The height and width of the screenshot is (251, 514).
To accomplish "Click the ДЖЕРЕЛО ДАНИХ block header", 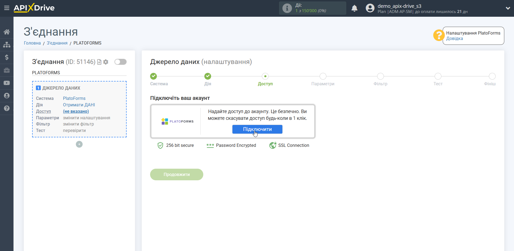I will click(x=61, y=88).
